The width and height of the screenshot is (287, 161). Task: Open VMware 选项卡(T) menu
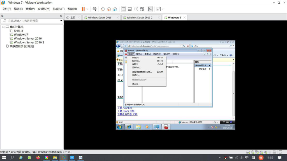click(59, 9)
